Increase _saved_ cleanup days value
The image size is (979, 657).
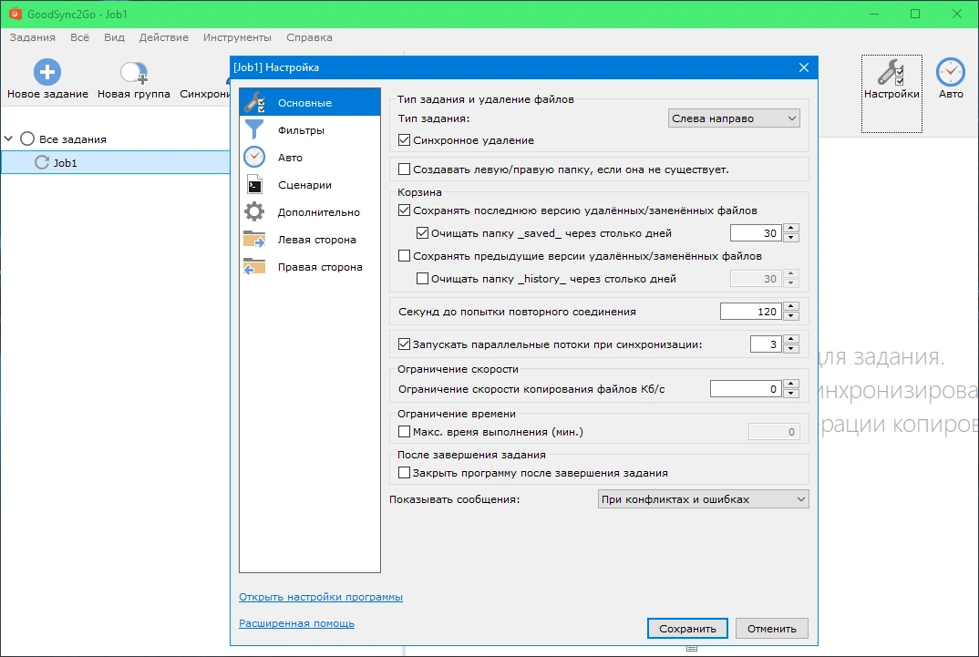(x=791, y=229)
